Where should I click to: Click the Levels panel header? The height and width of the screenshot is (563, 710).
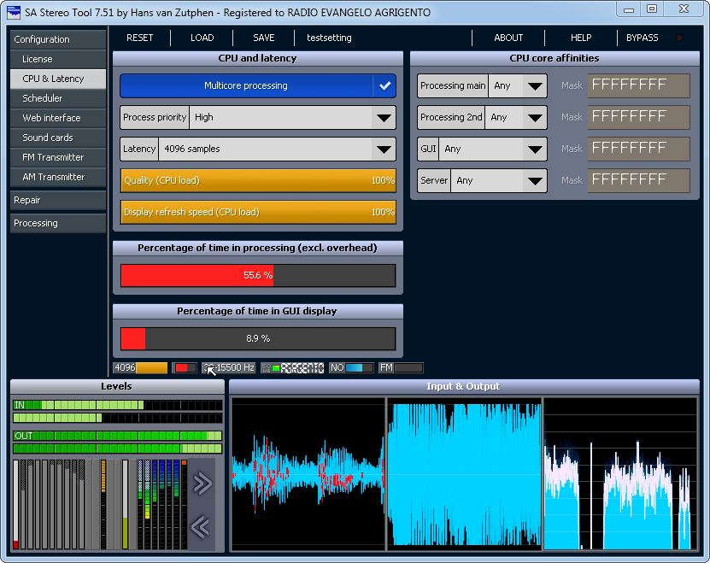click(117, 386)
